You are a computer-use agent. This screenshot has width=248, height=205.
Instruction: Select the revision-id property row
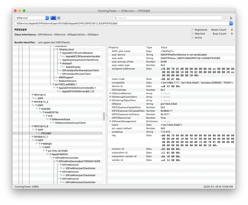click(x=171, y=149)
